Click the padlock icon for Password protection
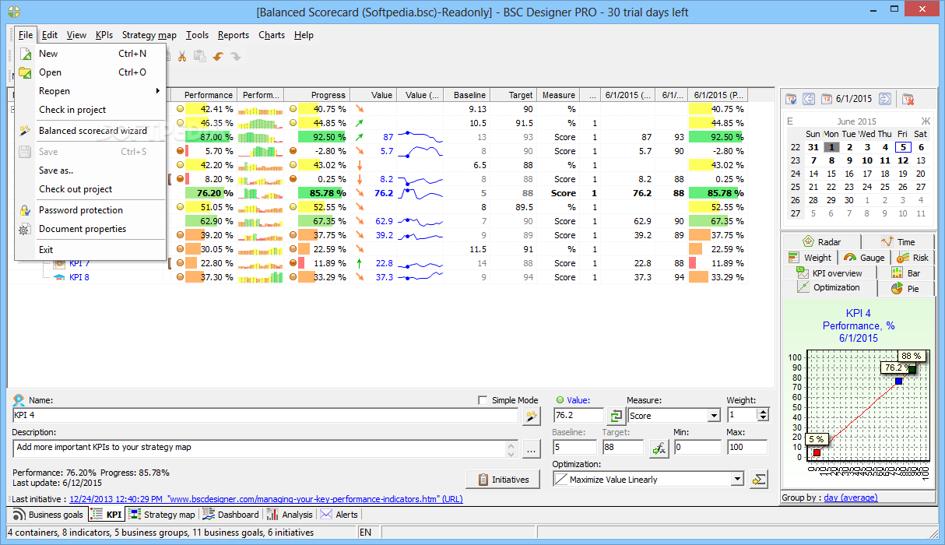The height and width of the screenshot is (545, 945). 25,210
